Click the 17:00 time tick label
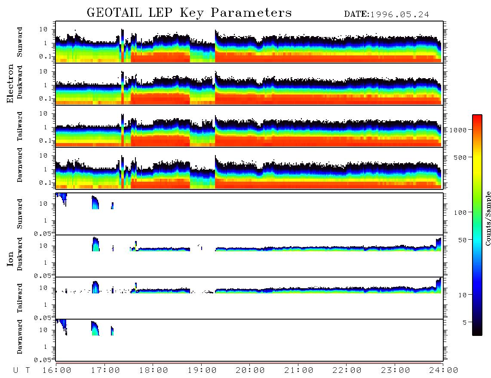Image resolution: width=491 pixels, height=378 pixels. point(105,370)
